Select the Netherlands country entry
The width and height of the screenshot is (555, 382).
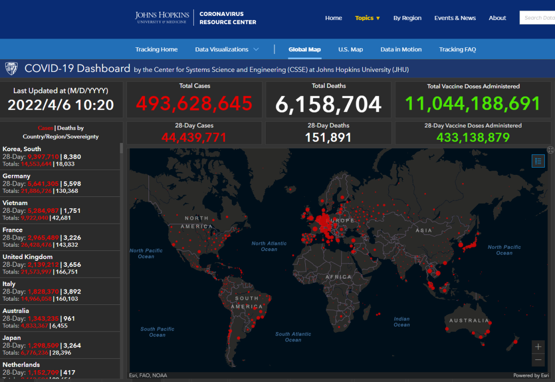pos(60,369)
